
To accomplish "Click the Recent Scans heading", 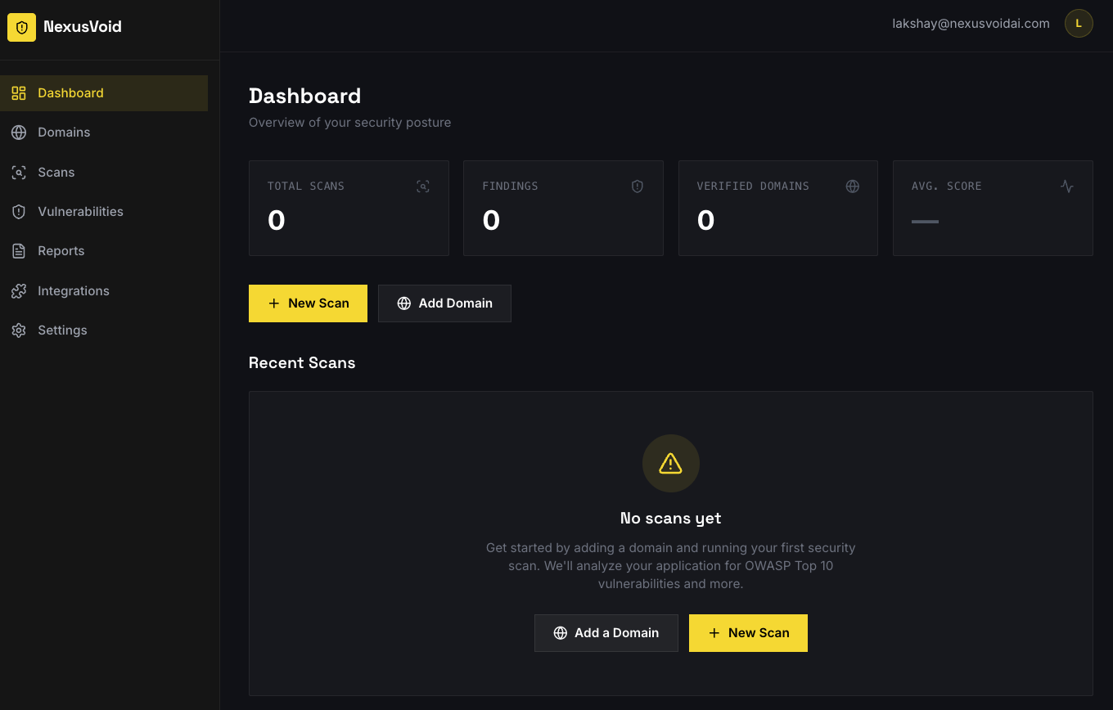I will click(302, 363).
